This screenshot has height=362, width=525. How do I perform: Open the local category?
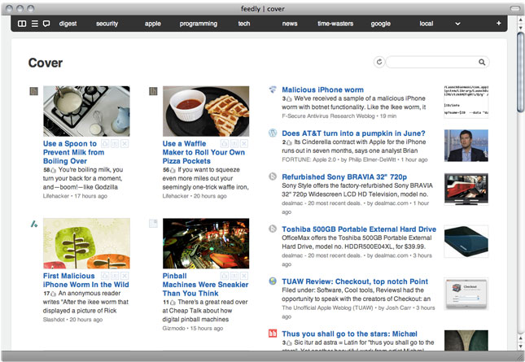pos(427,24)
